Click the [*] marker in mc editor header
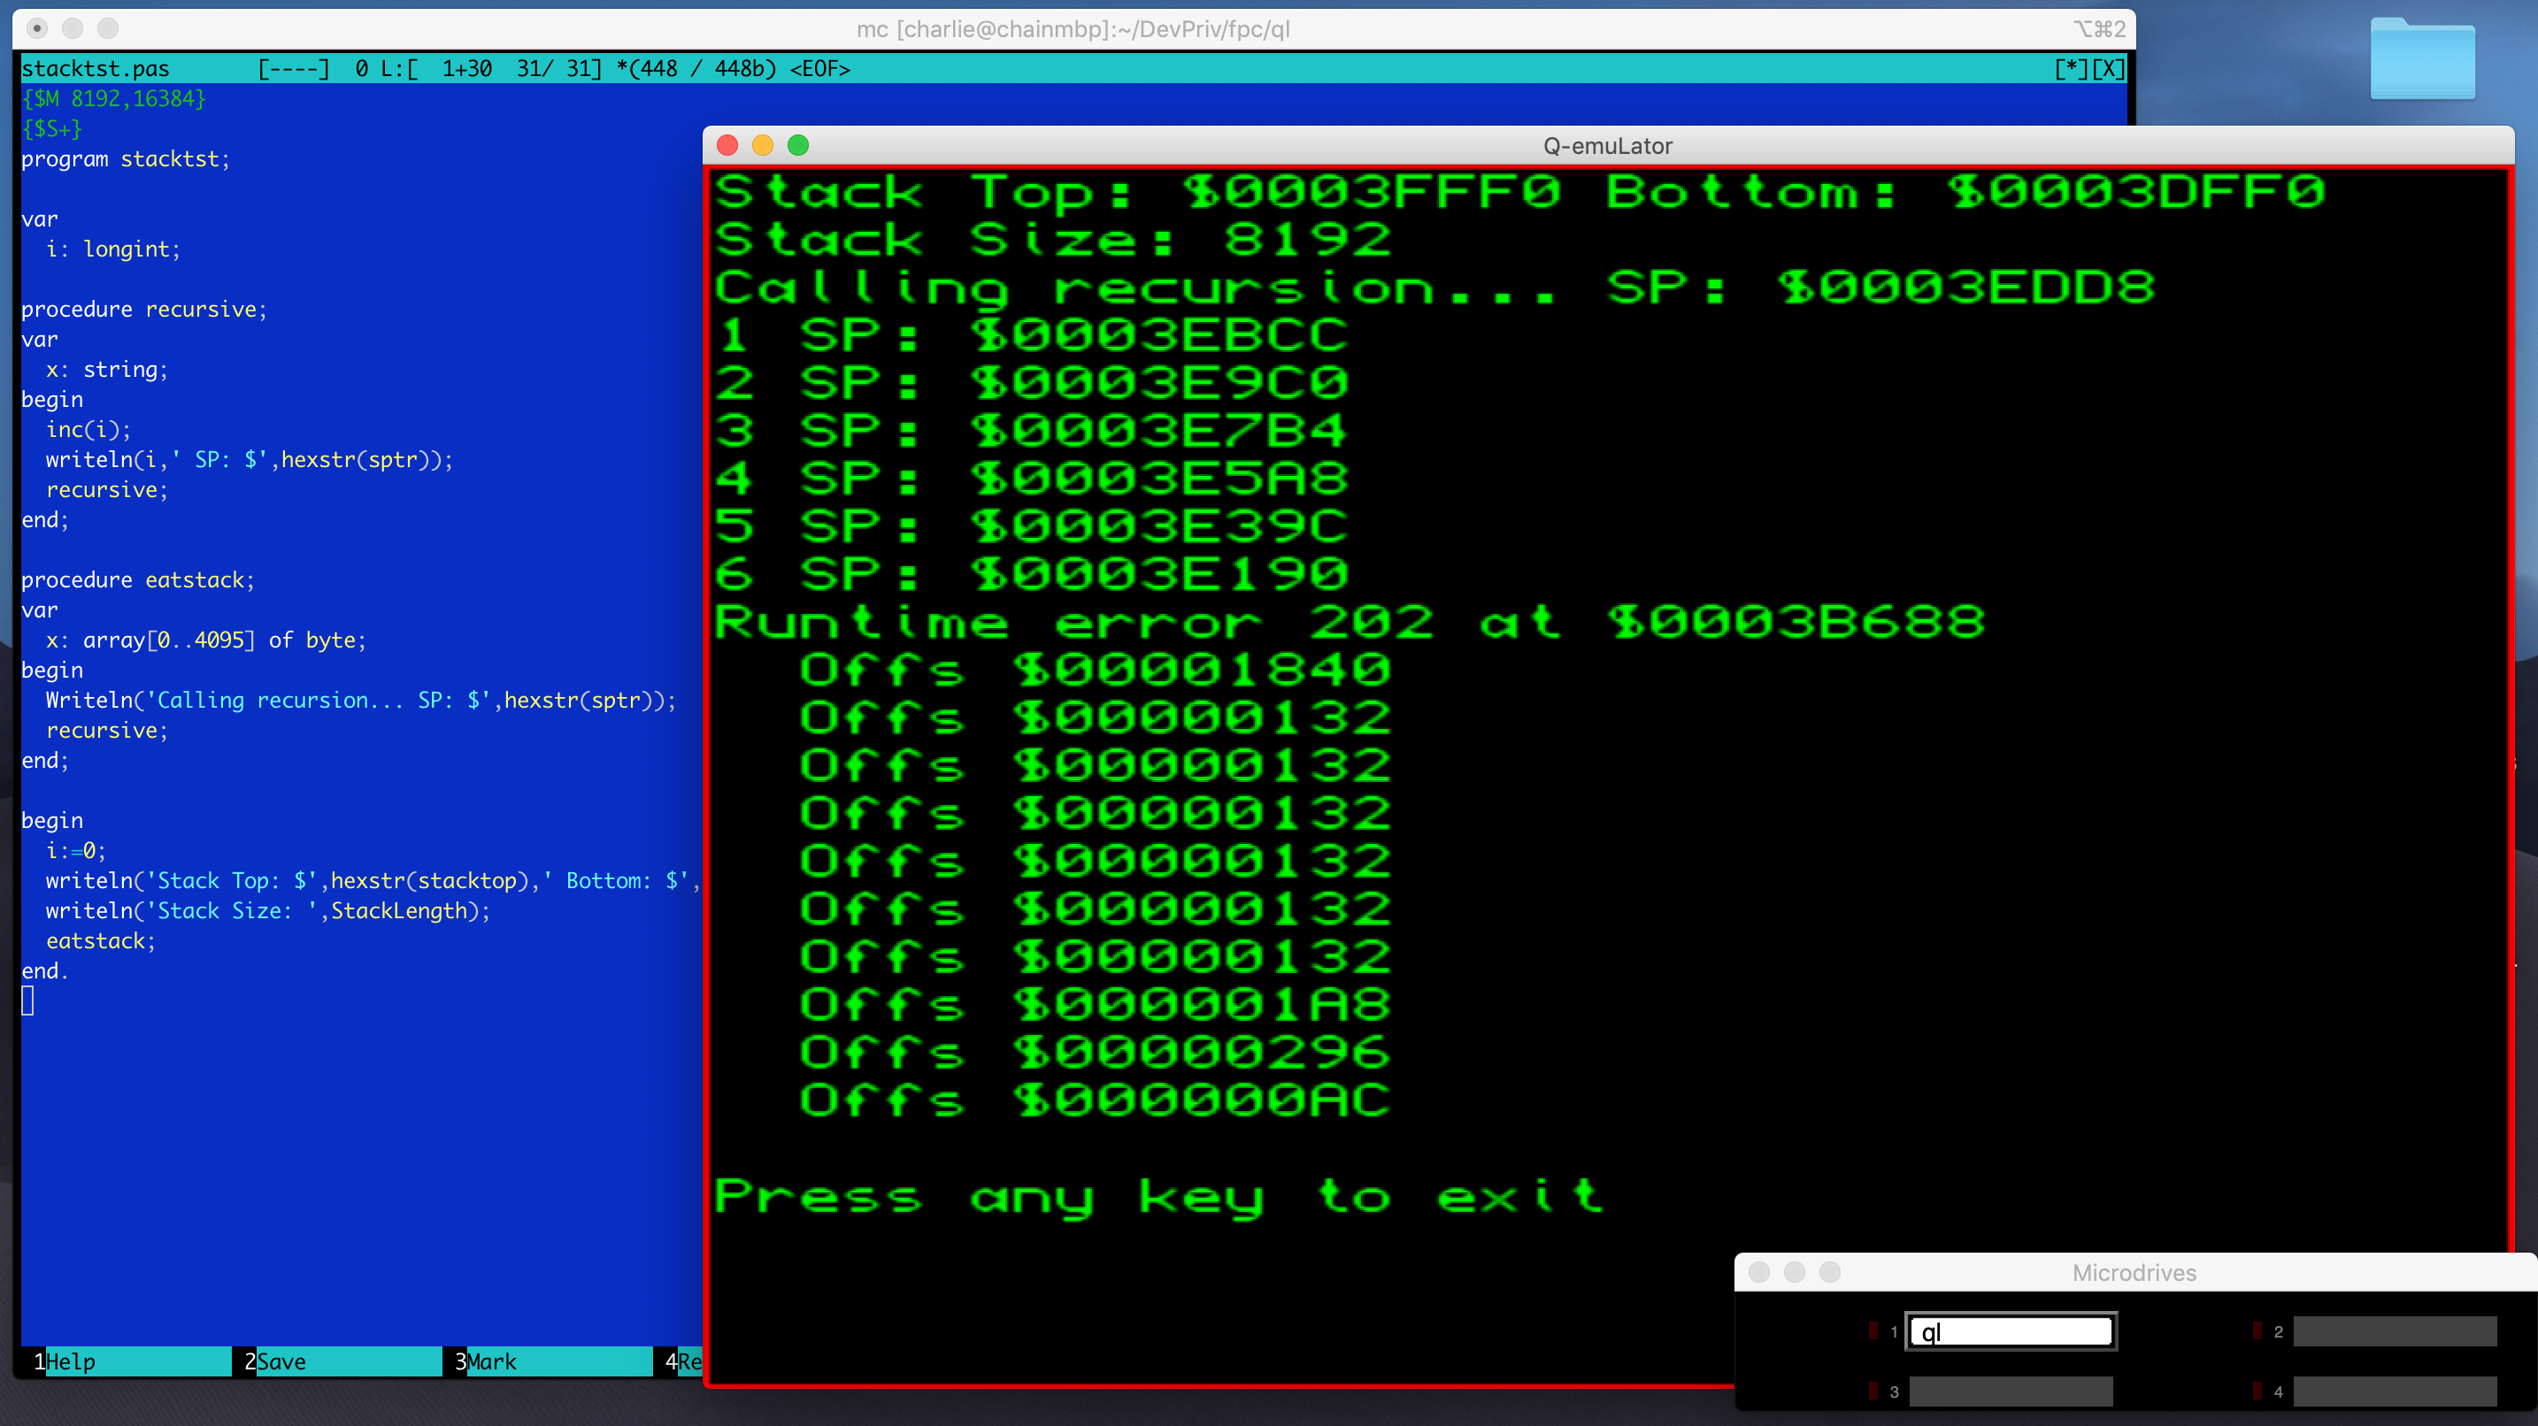Screen dimensions: 2538x1426 [x=2071, y=69]
